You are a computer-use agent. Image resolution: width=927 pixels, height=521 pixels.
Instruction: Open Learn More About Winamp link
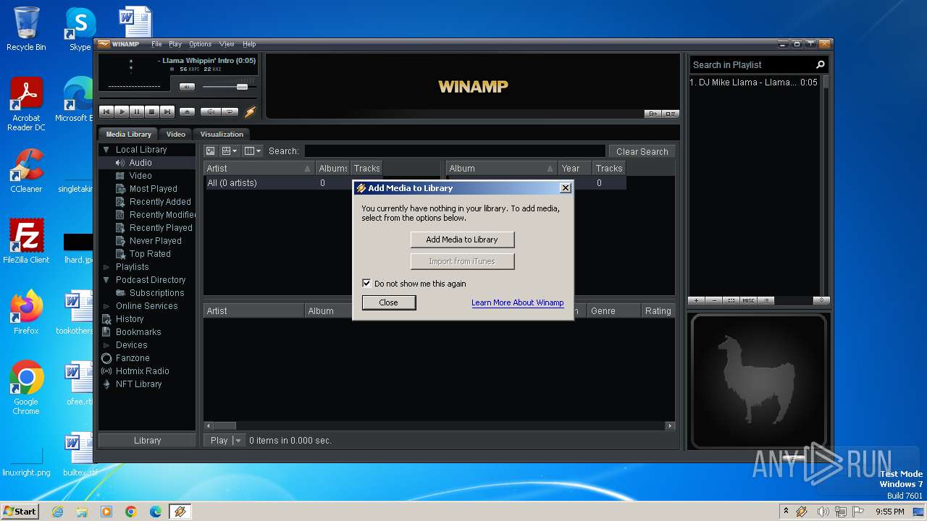point(517,302)
